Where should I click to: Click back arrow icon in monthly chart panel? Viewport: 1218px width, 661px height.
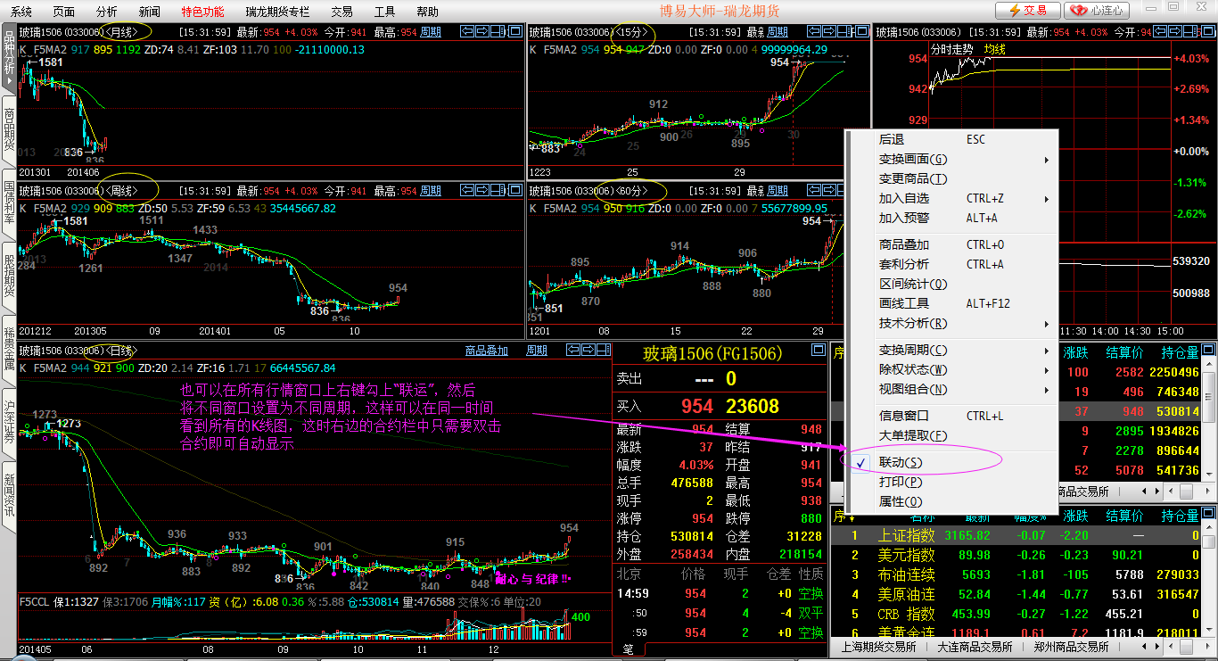466,31
